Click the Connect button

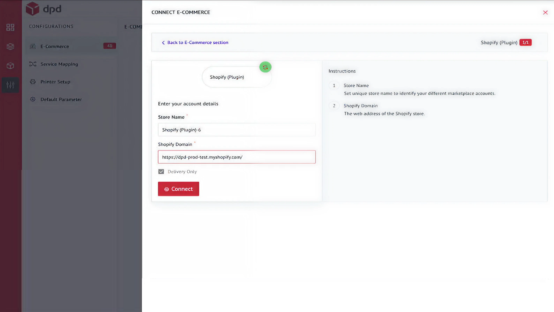tap(178, 189)
